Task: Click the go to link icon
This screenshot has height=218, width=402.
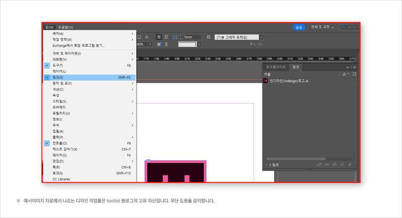Action: click(x=335, y=164)
